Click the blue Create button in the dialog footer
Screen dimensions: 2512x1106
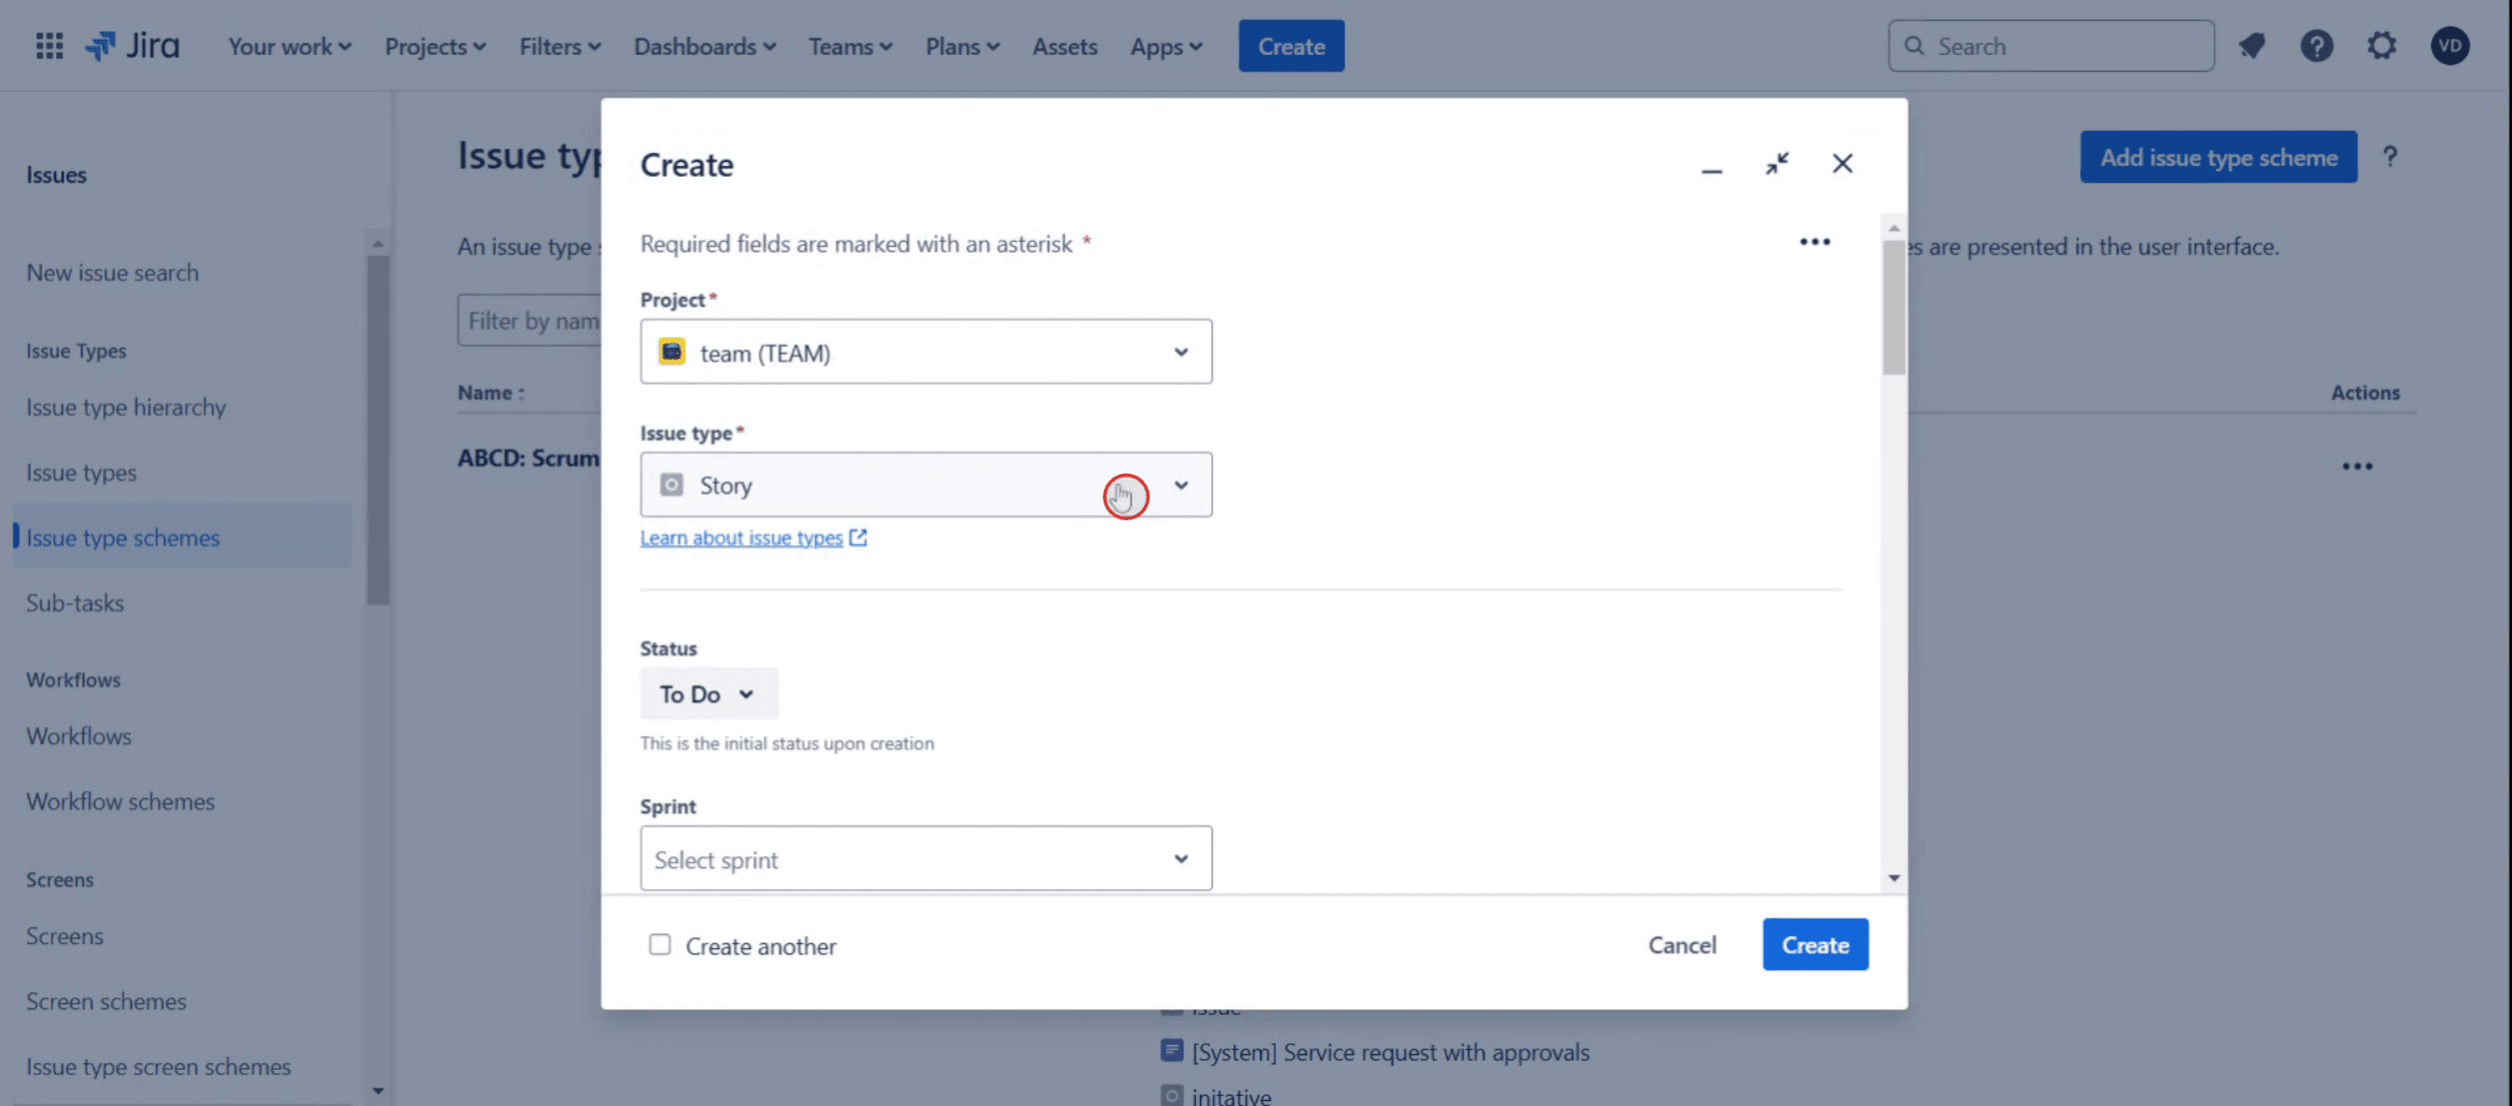pyautogui.click(x=1815, y=944)
